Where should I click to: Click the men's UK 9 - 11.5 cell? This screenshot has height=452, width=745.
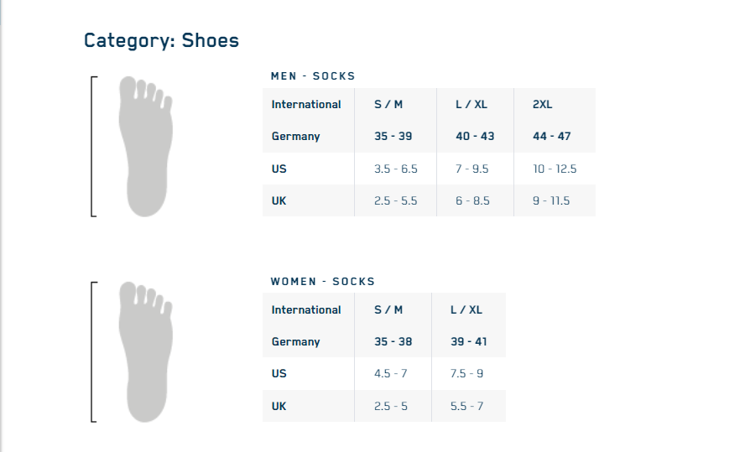[x=551, y=201]
